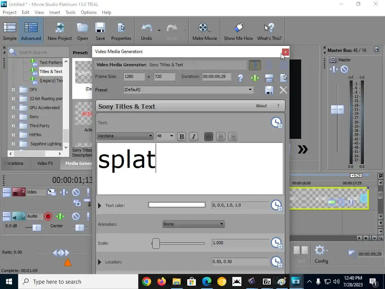Open Google Chrome from taskbar
This screenshot has width=385, height=289.
point(146,281)
